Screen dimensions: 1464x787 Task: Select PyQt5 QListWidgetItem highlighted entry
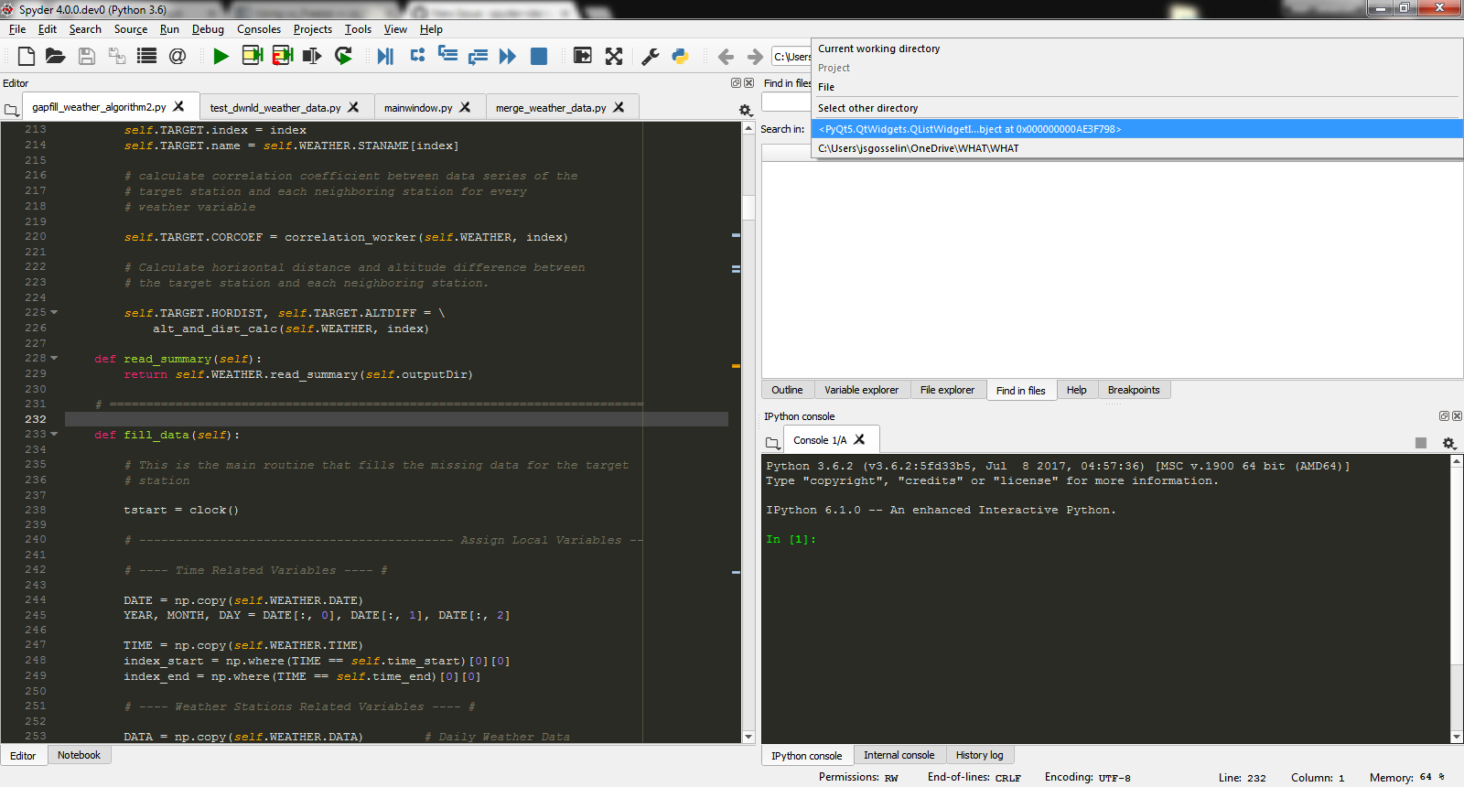click(x=1136, y=129)
